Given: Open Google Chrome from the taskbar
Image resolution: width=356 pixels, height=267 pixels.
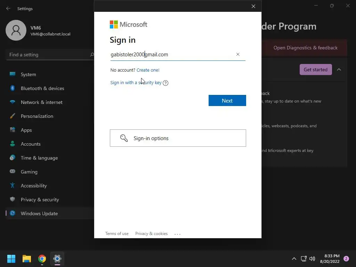Looking at the screenshot, I should (42, 259).
